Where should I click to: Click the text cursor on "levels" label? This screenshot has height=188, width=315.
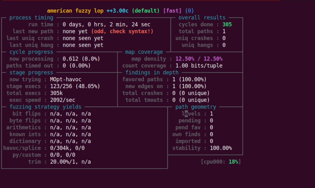click(186, 114)
